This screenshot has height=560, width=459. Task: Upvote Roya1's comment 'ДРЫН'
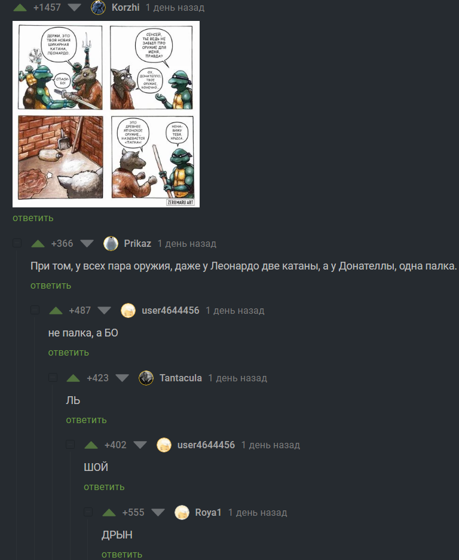109,513
